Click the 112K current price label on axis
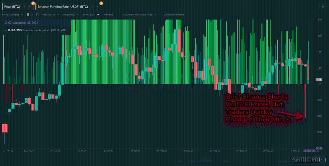 [x=319, y=80]
